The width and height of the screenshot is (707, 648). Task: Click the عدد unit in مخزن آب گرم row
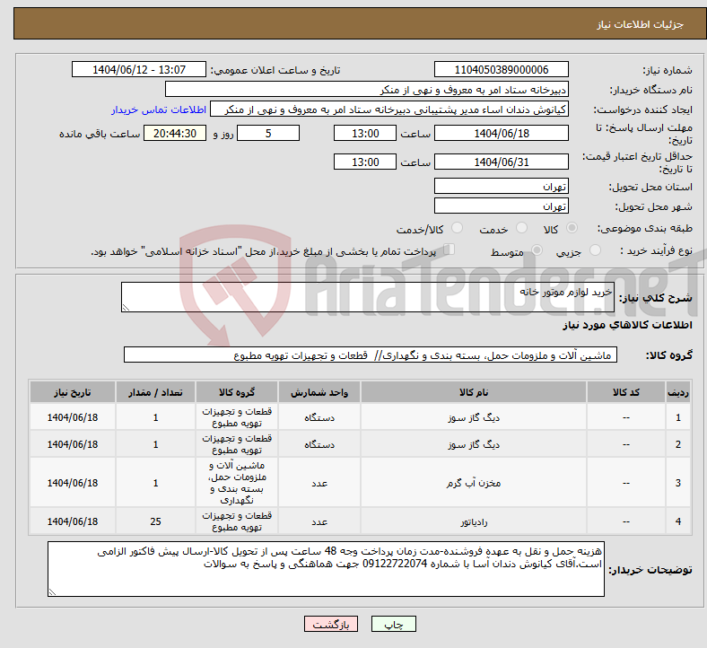[x=319, y=483]
